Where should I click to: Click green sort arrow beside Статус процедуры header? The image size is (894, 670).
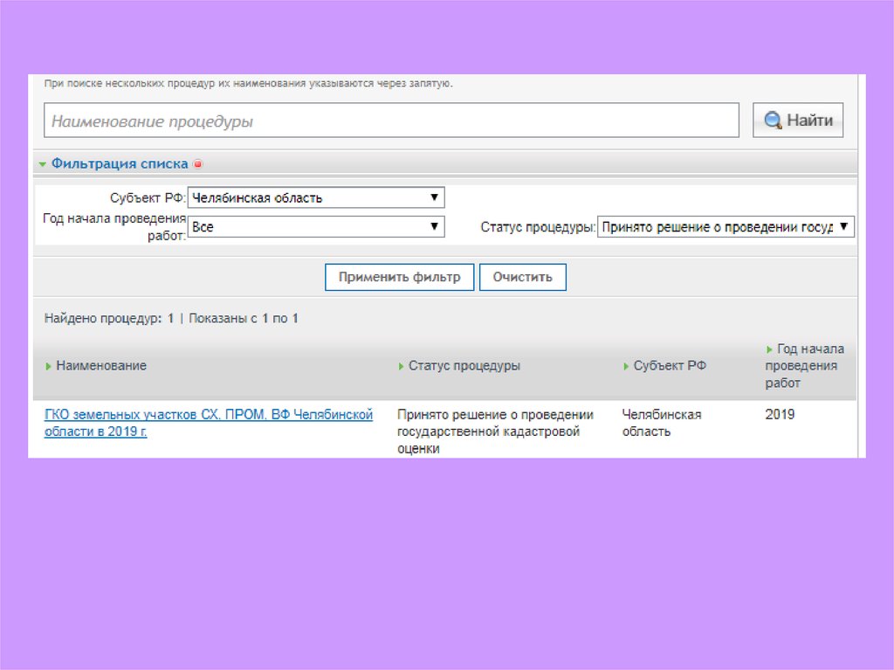[401, 366]
